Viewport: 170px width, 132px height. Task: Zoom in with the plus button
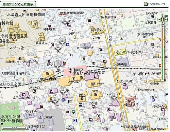(x=163, y=26)
